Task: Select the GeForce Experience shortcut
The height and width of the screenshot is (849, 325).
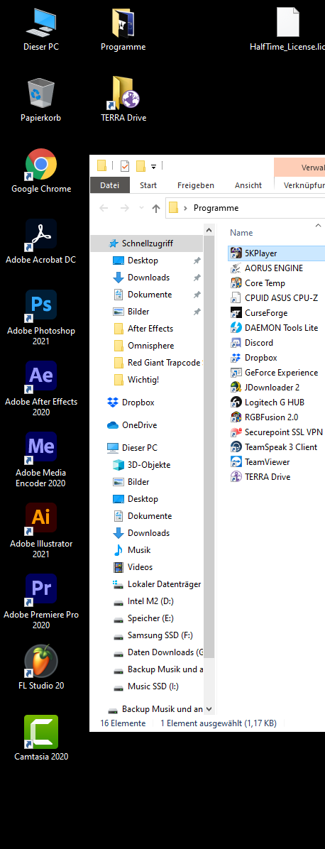Action: coord(273,373)
